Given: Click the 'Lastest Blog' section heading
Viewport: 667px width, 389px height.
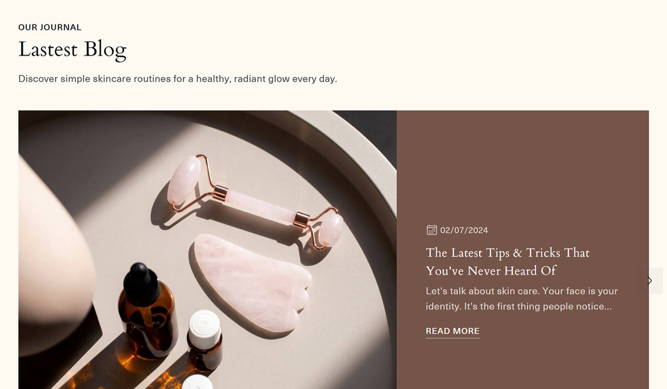Looking at the screenshot, I should coord(72,49).
